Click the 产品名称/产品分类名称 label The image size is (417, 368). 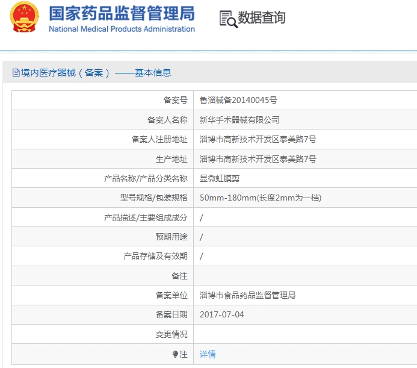tap(146, 178)
